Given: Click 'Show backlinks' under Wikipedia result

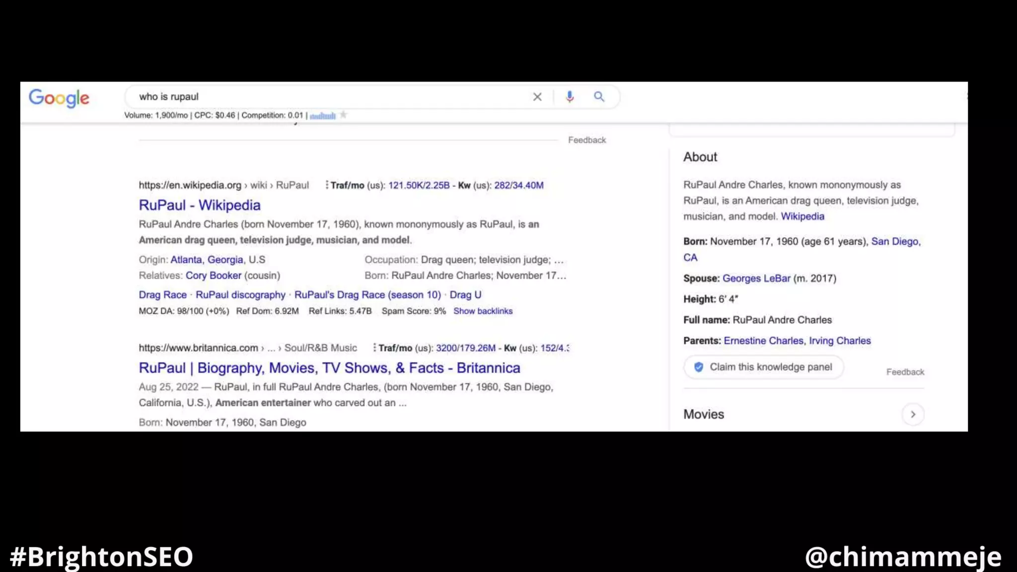Looking at the screenshot, I should click(x=483, y=311).
